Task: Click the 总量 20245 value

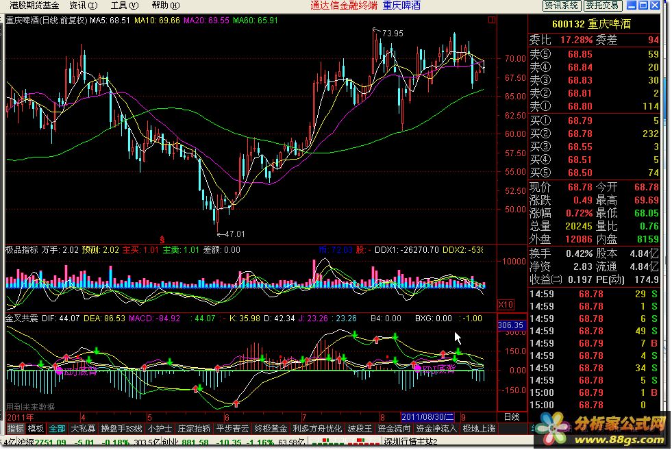Action: coord(579,226)
